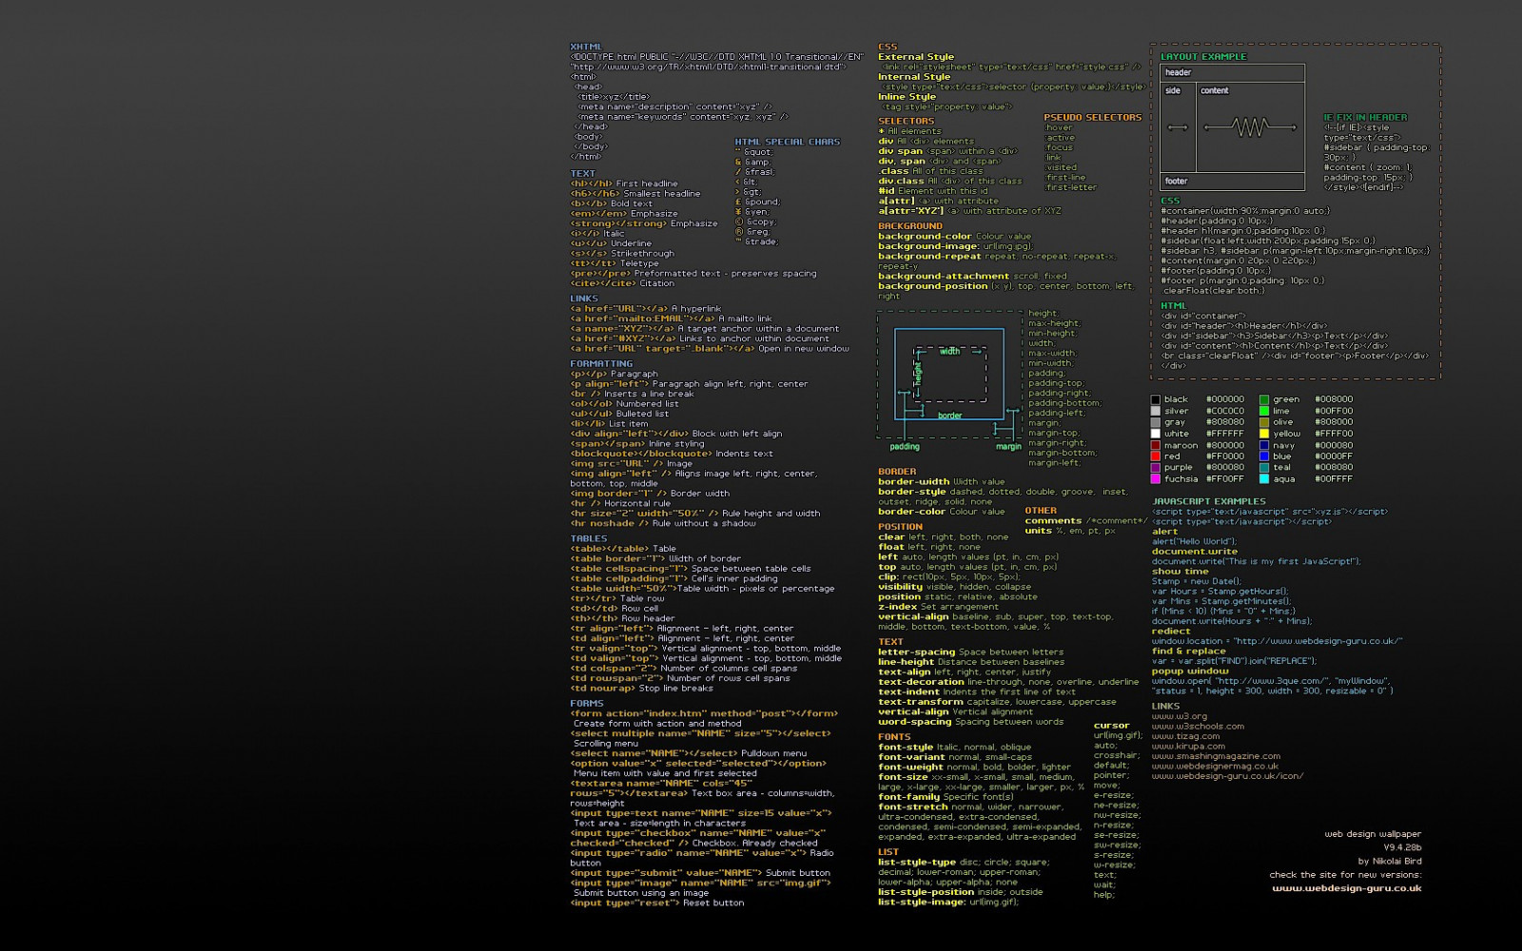Screen dimensions: 1522x951
Task: Click the aqua color swatch
Action: point(1262,478)
